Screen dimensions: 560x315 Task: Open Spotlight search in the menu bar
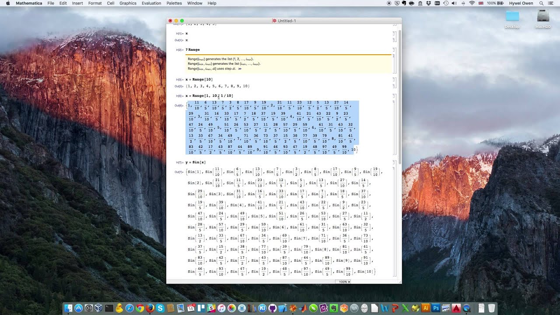541,3
